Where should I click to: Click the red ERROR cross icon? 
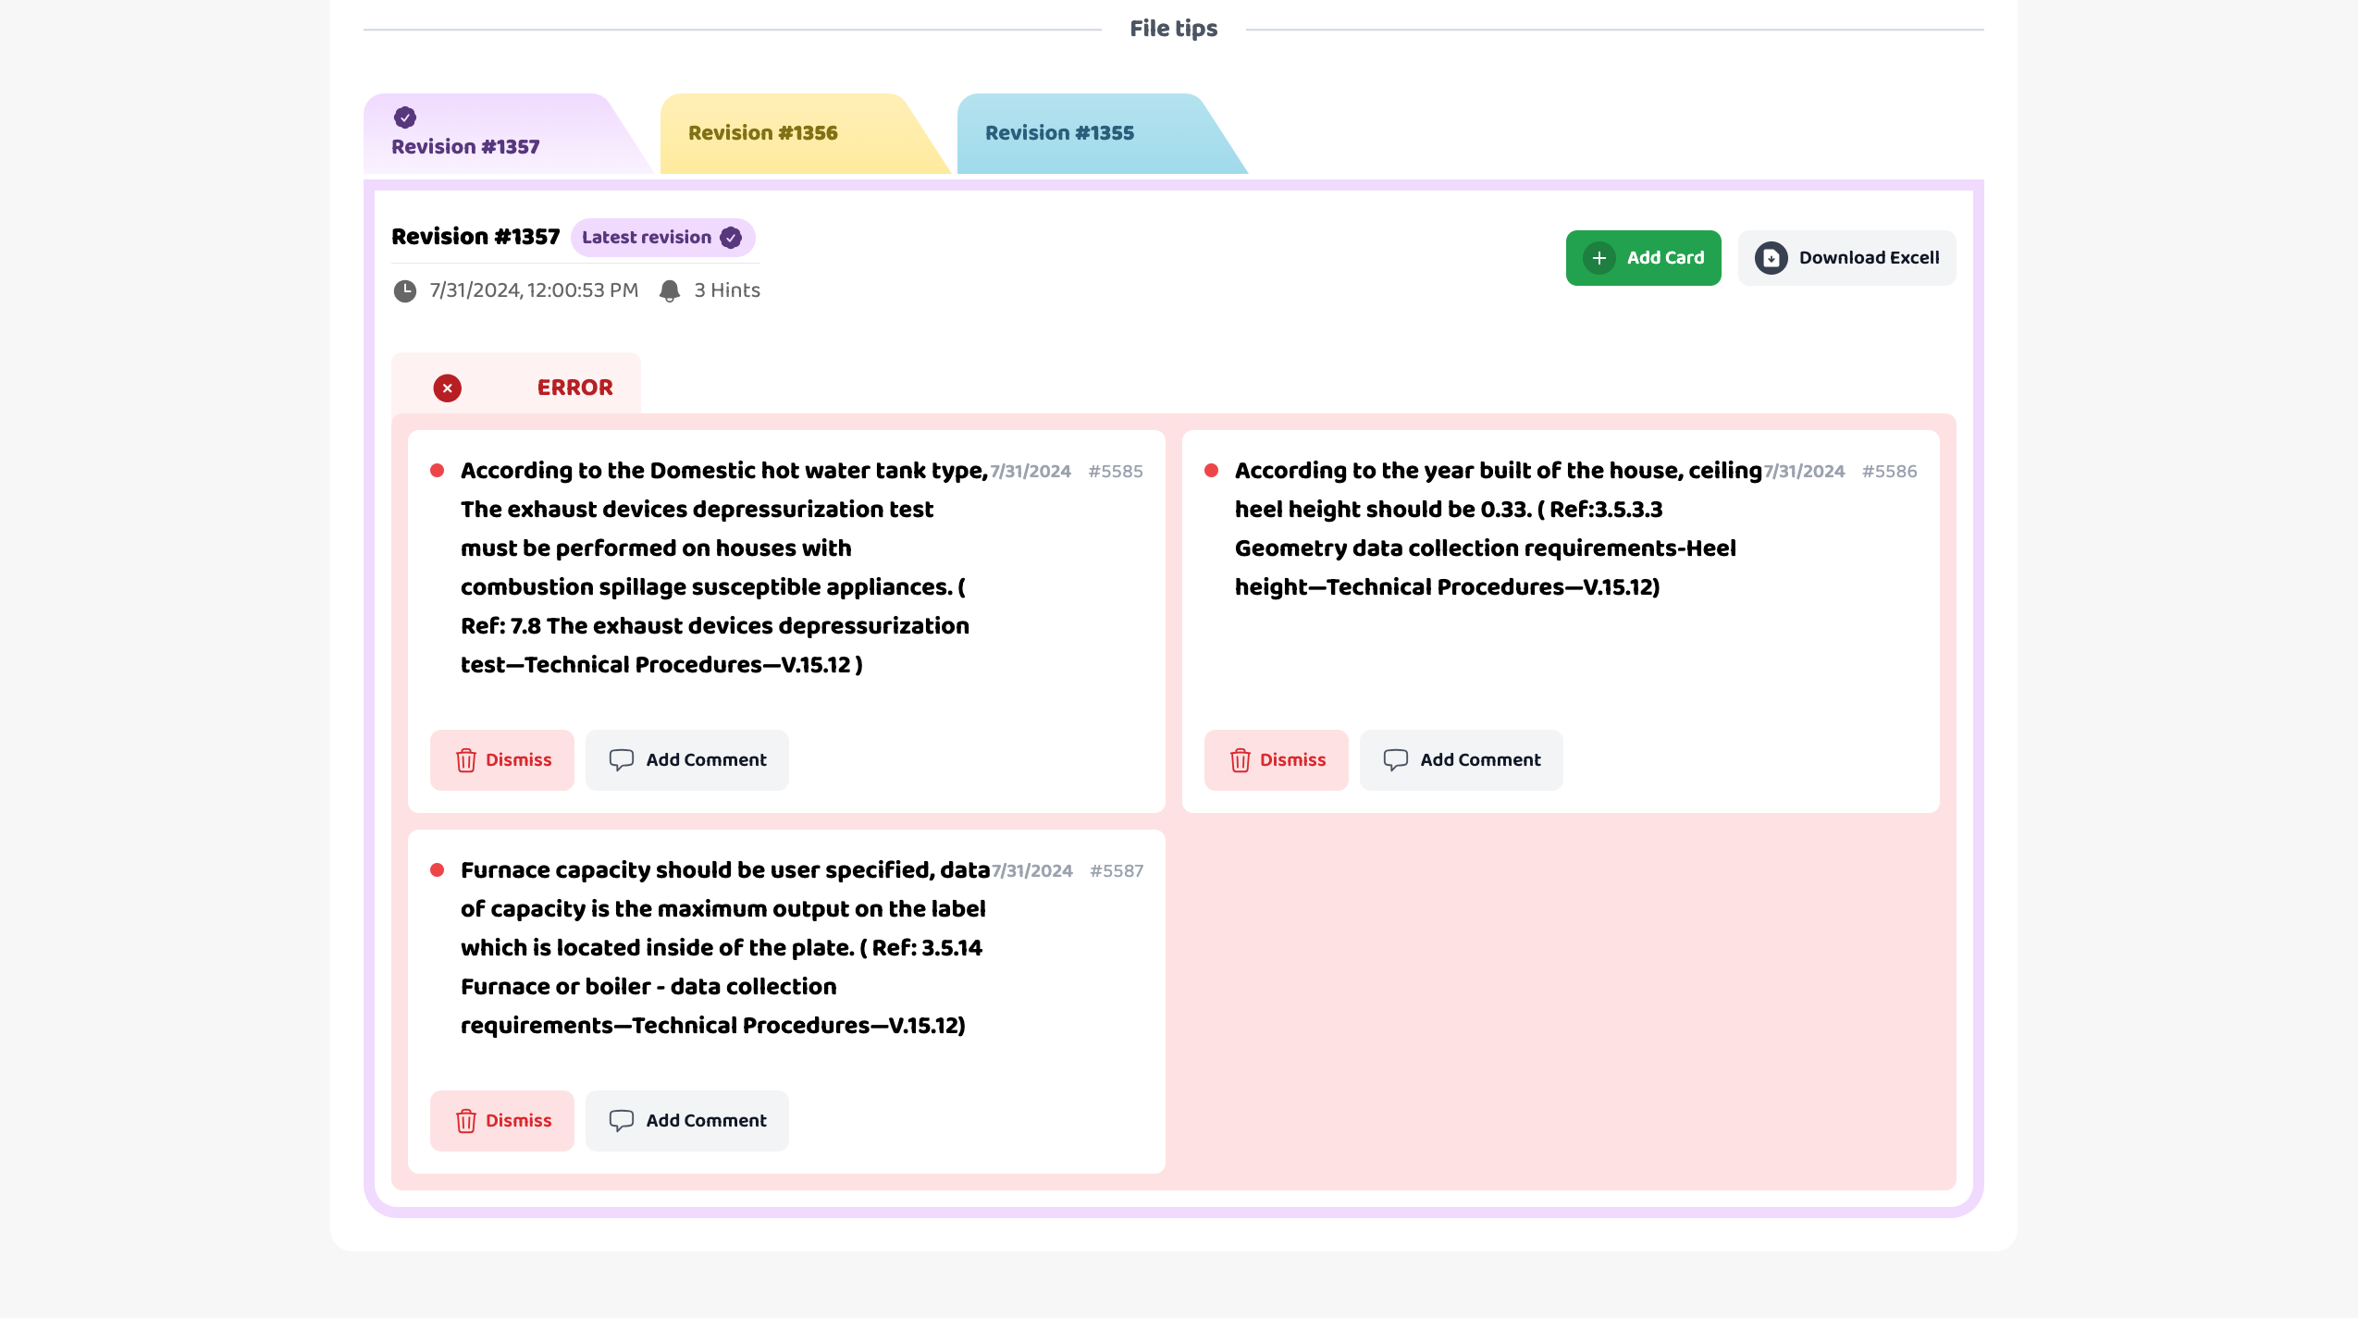(447, 388)
